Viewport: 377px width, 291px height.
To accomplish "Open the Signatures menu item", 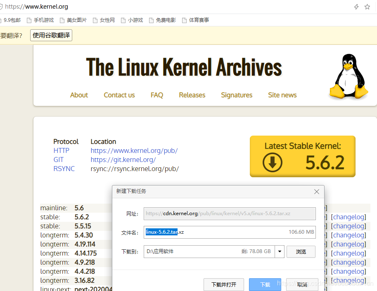I will click(x=237, y=95).
